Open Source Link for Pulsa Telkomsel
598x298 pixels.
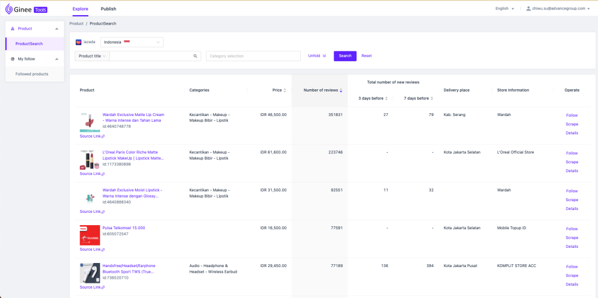click(92, 249)
